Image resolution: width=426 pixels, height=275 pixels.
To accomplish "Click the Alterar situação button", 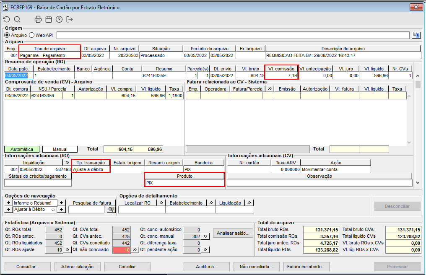I will click(78, 267).
